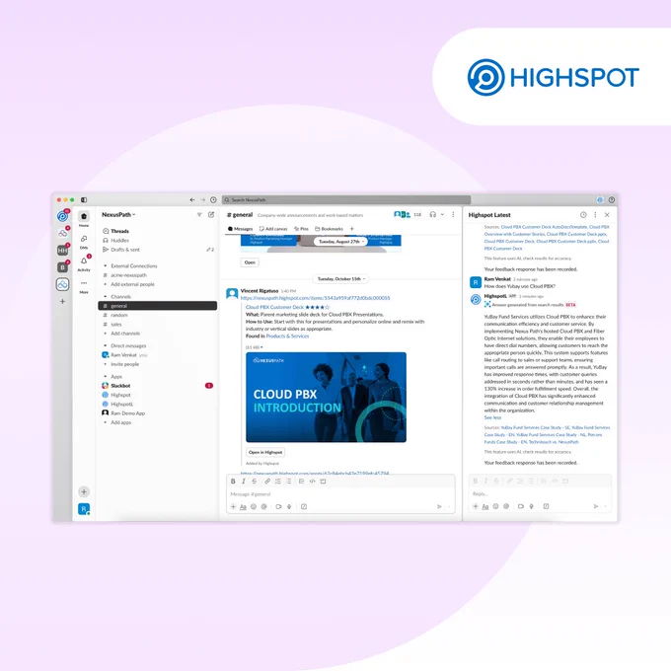Click the Search NexusPath field

pyautogui.click(x=346, y=200)
